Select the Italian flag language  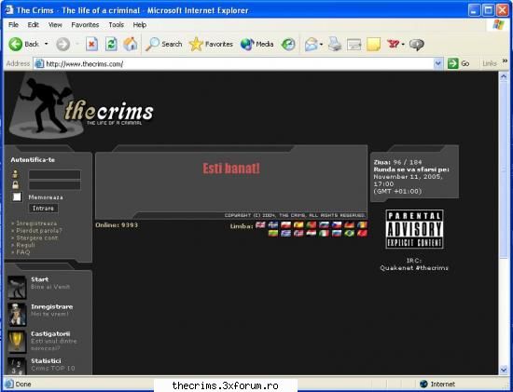coord(324,233)
